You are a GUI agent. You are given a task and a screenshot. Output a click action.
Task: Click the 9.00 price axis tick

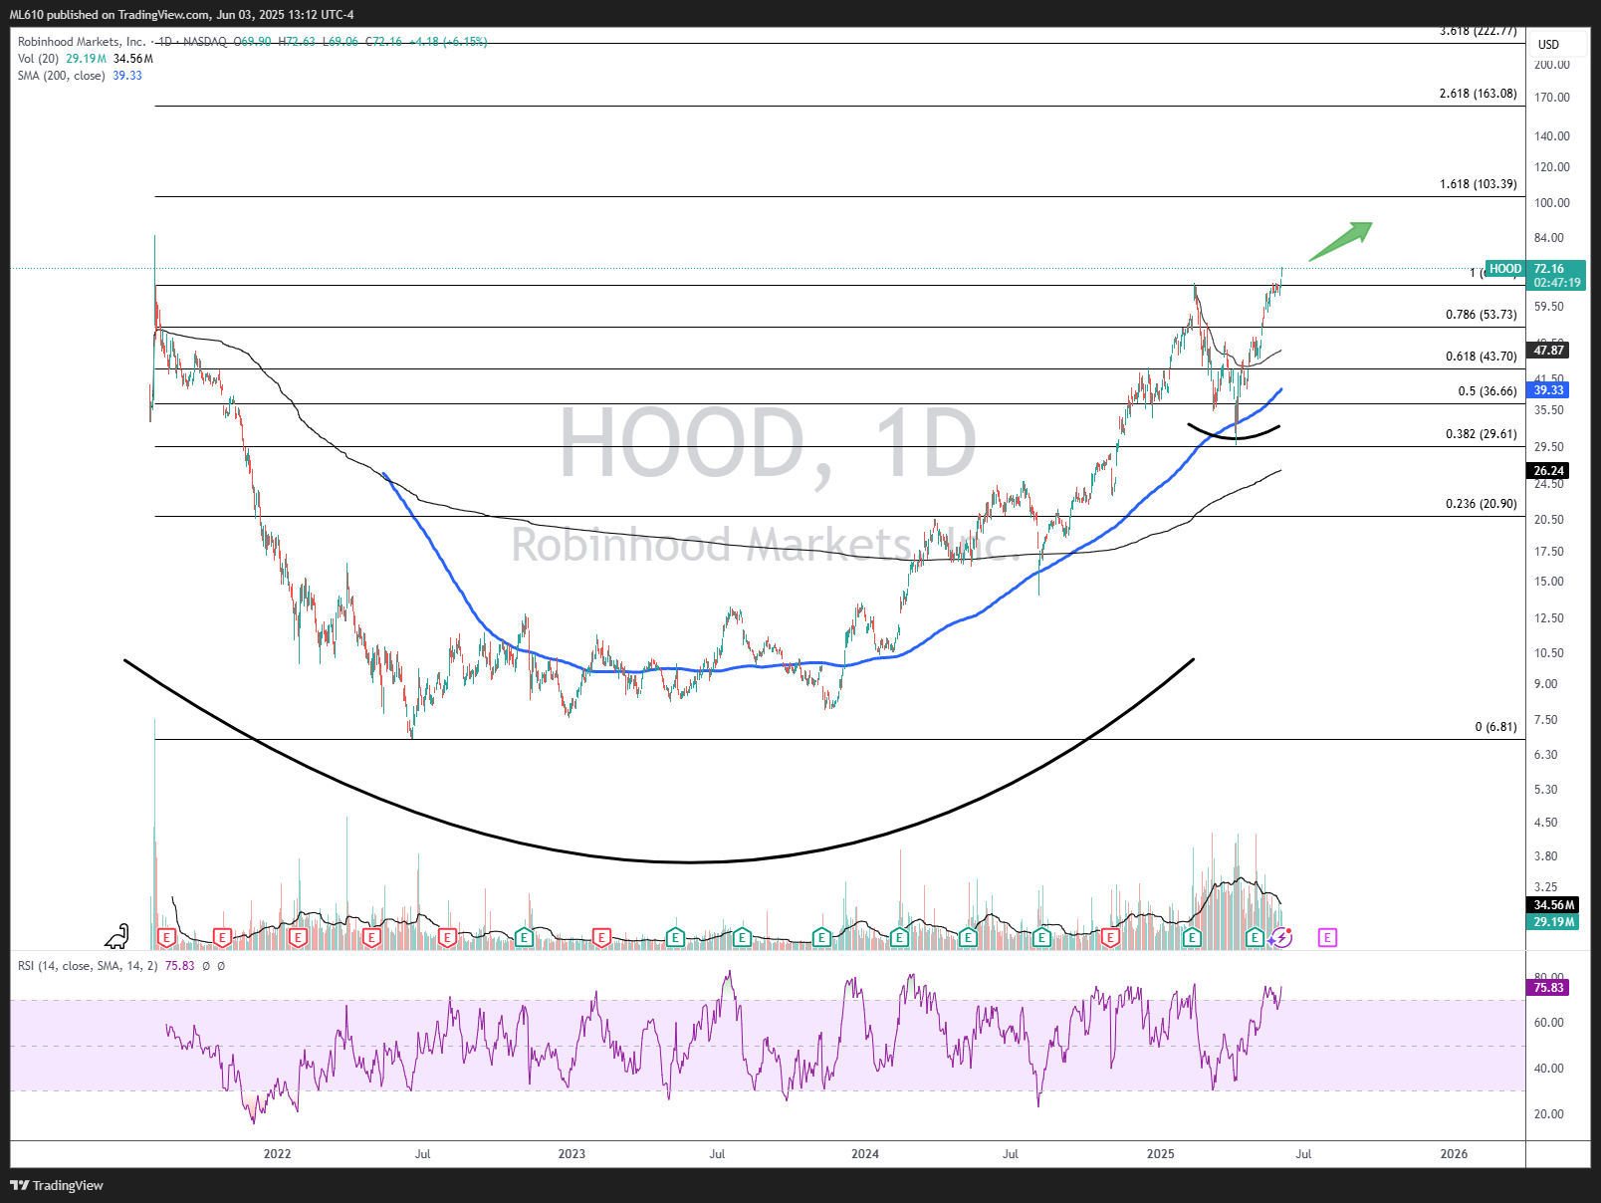click(1545, 684)
